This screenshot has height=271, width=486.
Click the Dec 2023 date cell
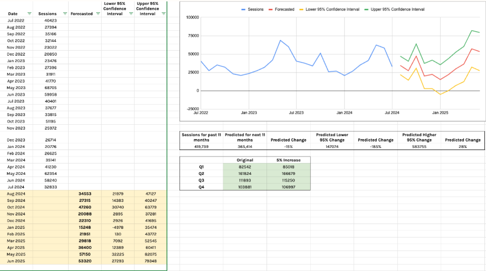click(x=16, y=140)
